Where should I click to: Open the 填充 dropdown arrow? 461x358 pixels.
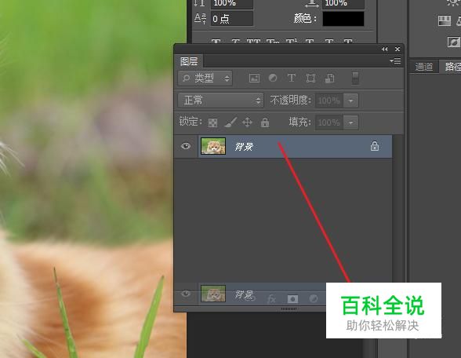(x=350, y=122)
